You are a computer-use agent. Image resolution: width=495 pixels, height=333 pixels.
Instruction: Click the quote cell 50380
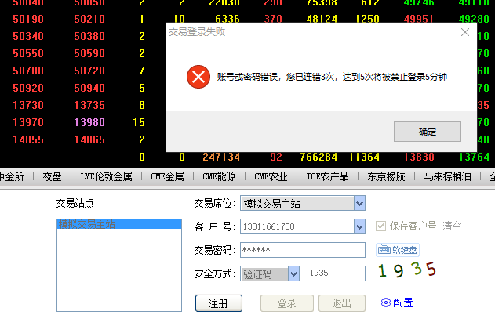pyautogui.click(x=89, y=36)
